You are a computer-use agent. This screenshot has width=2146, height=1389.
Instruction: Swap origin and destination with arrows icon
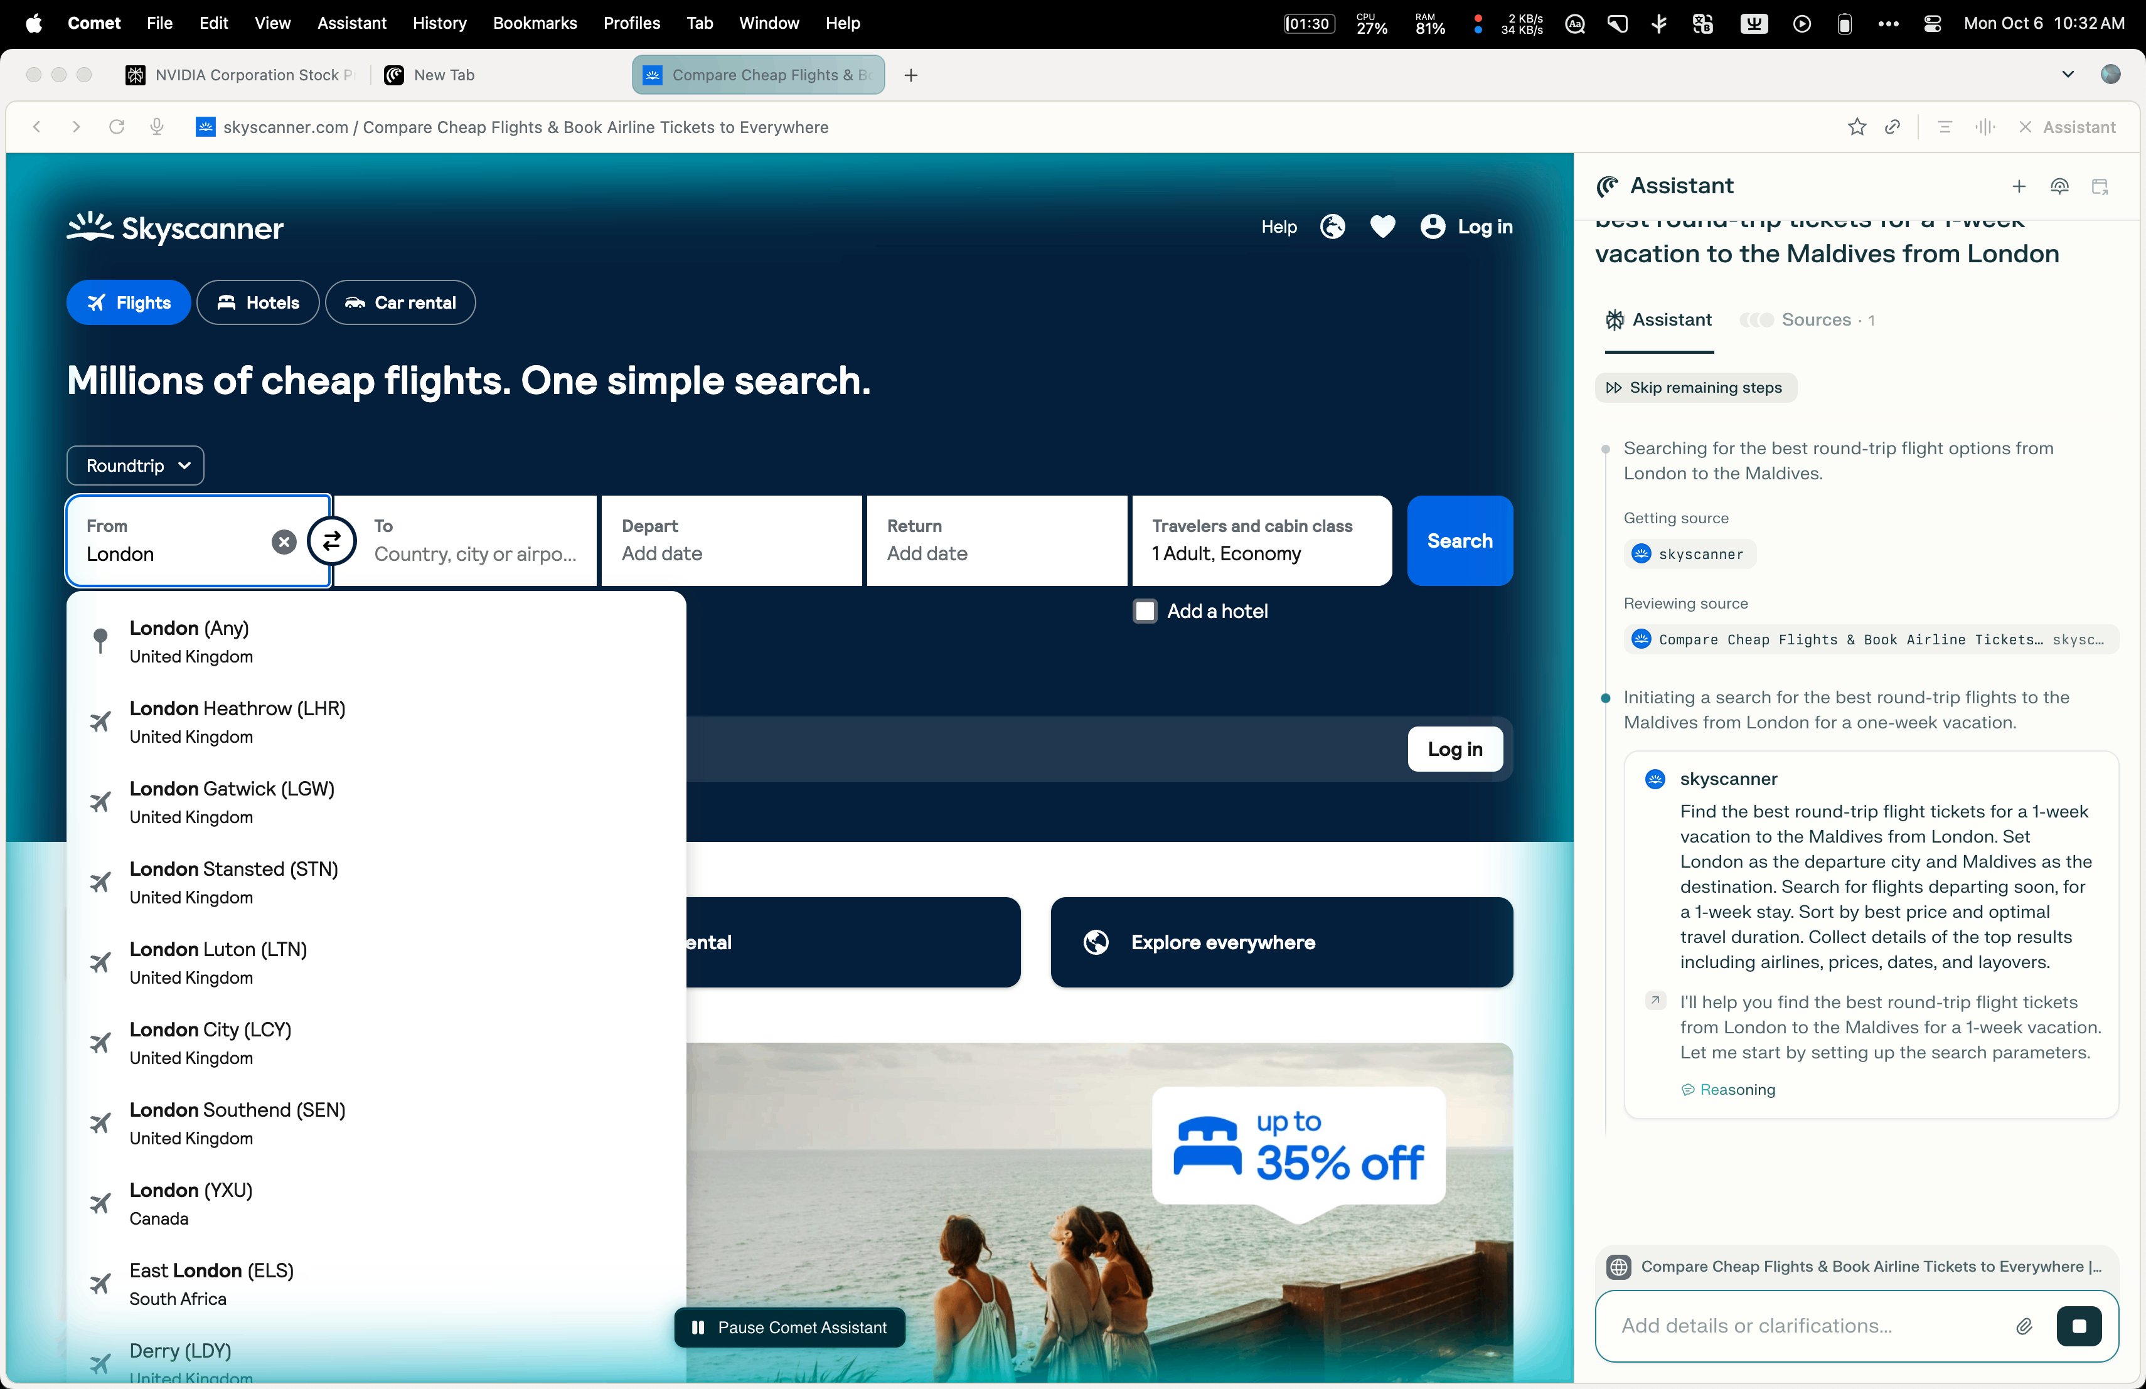(332, 541)
